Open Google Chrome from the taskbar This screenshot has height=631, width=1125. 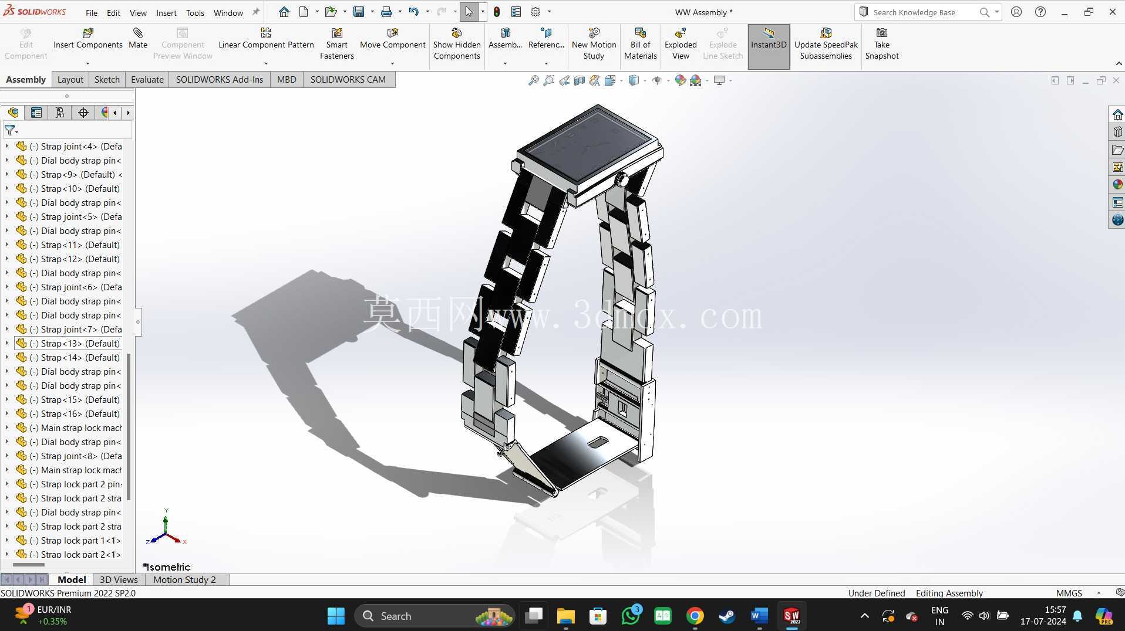point(695,616)
